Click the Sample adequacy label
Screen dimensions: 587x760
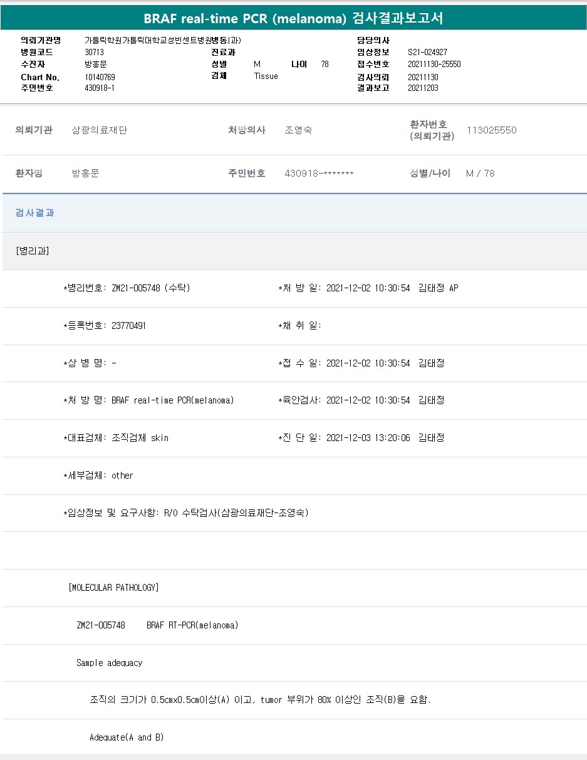point(110,663)
